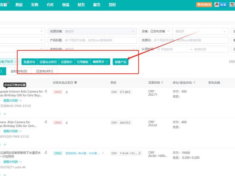
Task: Click 搜图片同款 under the 过滤网 product
Action: [12, 162]
